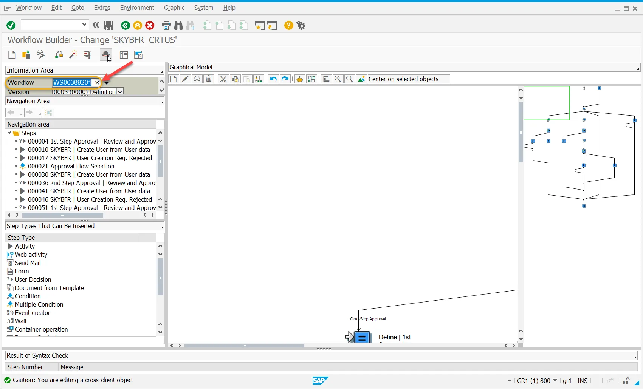Select the Multiple Condition step type

pos(39,304)
